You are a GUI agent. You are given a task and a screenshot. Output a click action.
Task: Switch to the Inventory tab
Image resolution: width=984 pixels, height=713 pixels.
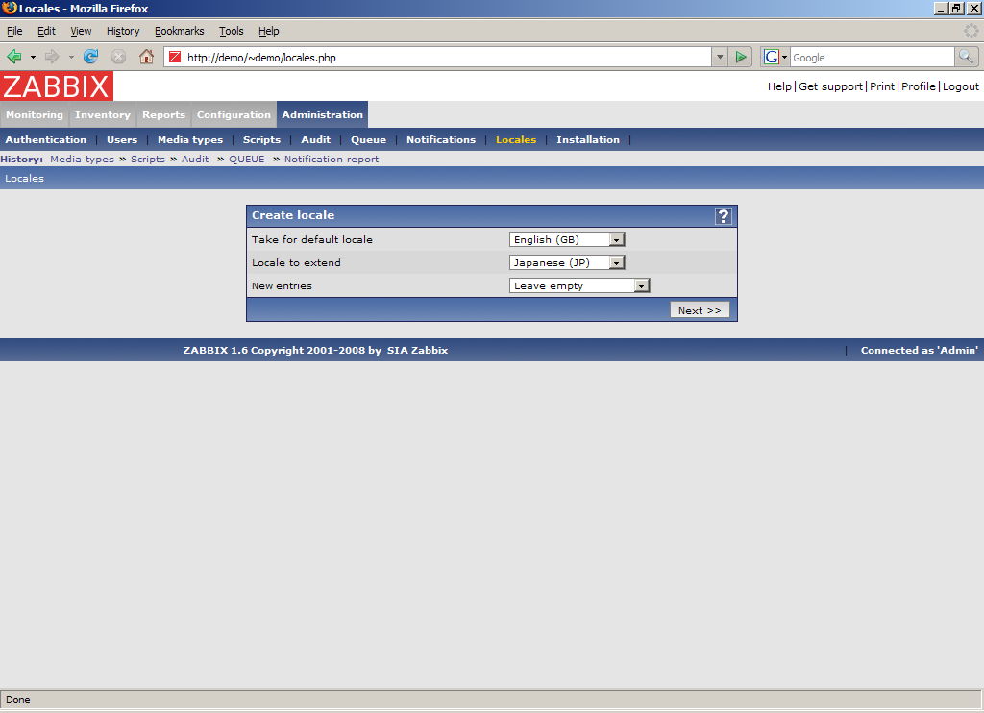coord(103,115)
